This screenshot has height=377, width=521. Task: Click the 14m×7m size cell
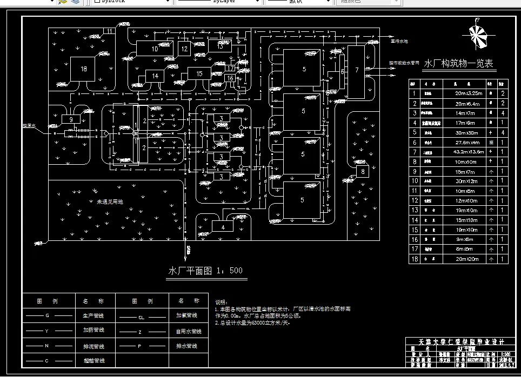(x=464, y=113)
